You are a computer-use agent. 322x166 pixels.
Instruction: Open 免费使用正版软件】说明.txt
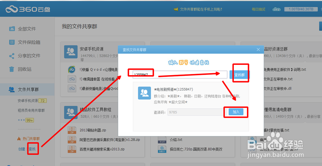click(x=285, y=69)
